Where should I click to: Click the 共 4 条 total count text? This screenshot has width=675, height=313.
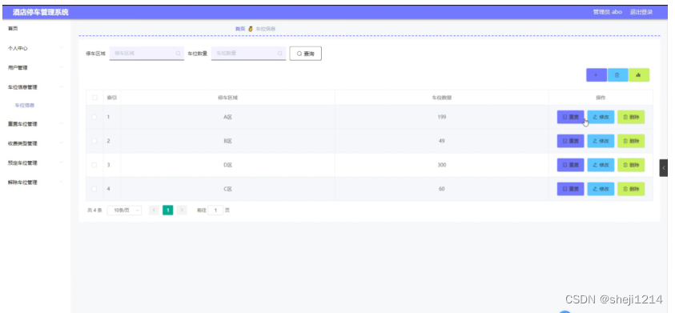pos(94,210)
